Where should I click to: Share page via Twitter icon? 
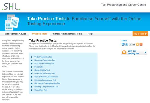pos(127,44)
